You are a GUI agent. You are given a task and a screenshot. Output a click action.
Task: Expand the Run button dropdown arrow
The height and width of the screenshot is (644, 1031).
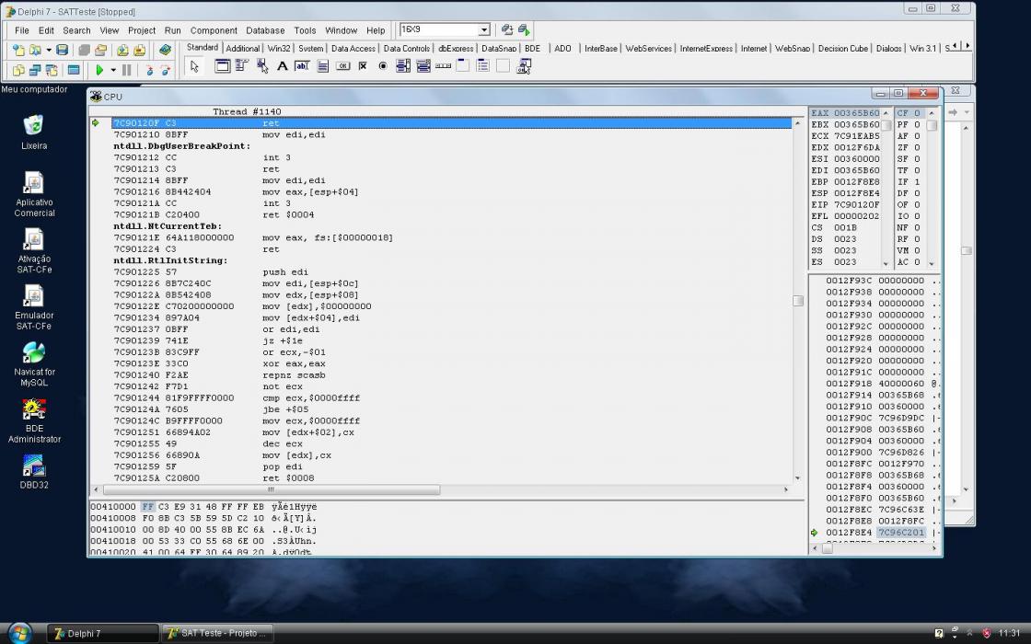coord(113,70)
